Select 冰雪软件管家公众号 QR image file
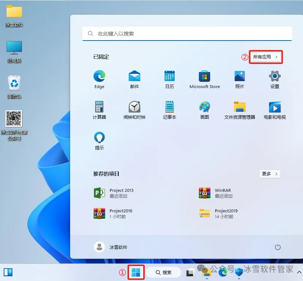Image resolution: width=303 pixels, height=281 pixels. [14, 126]
